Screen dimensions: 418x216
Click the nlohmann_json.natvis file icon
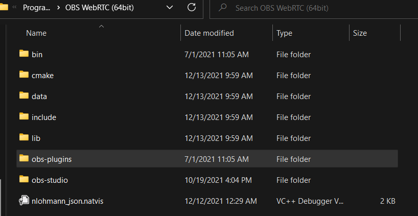(x=24, y=201)
